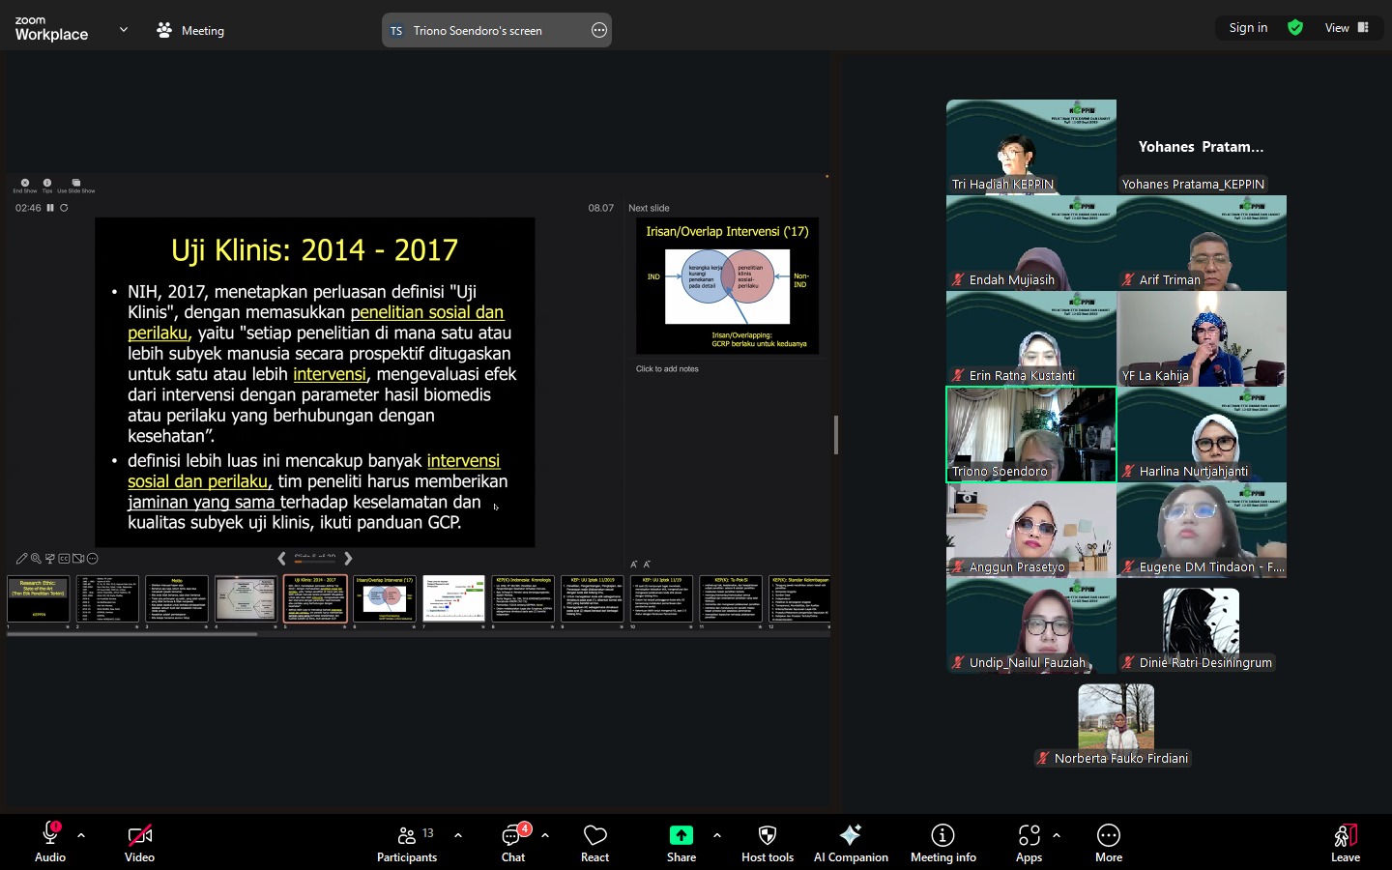
Task: Turn on camera with Video button
Action: [139, 841]
